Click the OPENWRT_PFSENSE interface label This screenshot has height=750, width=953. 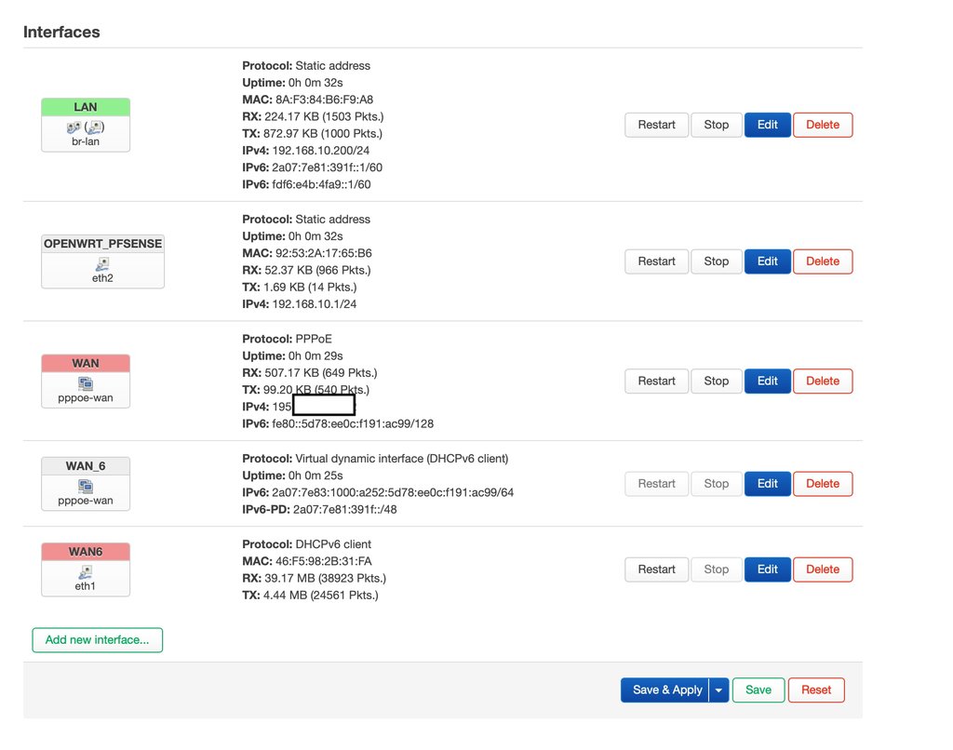tap(102, 244)
